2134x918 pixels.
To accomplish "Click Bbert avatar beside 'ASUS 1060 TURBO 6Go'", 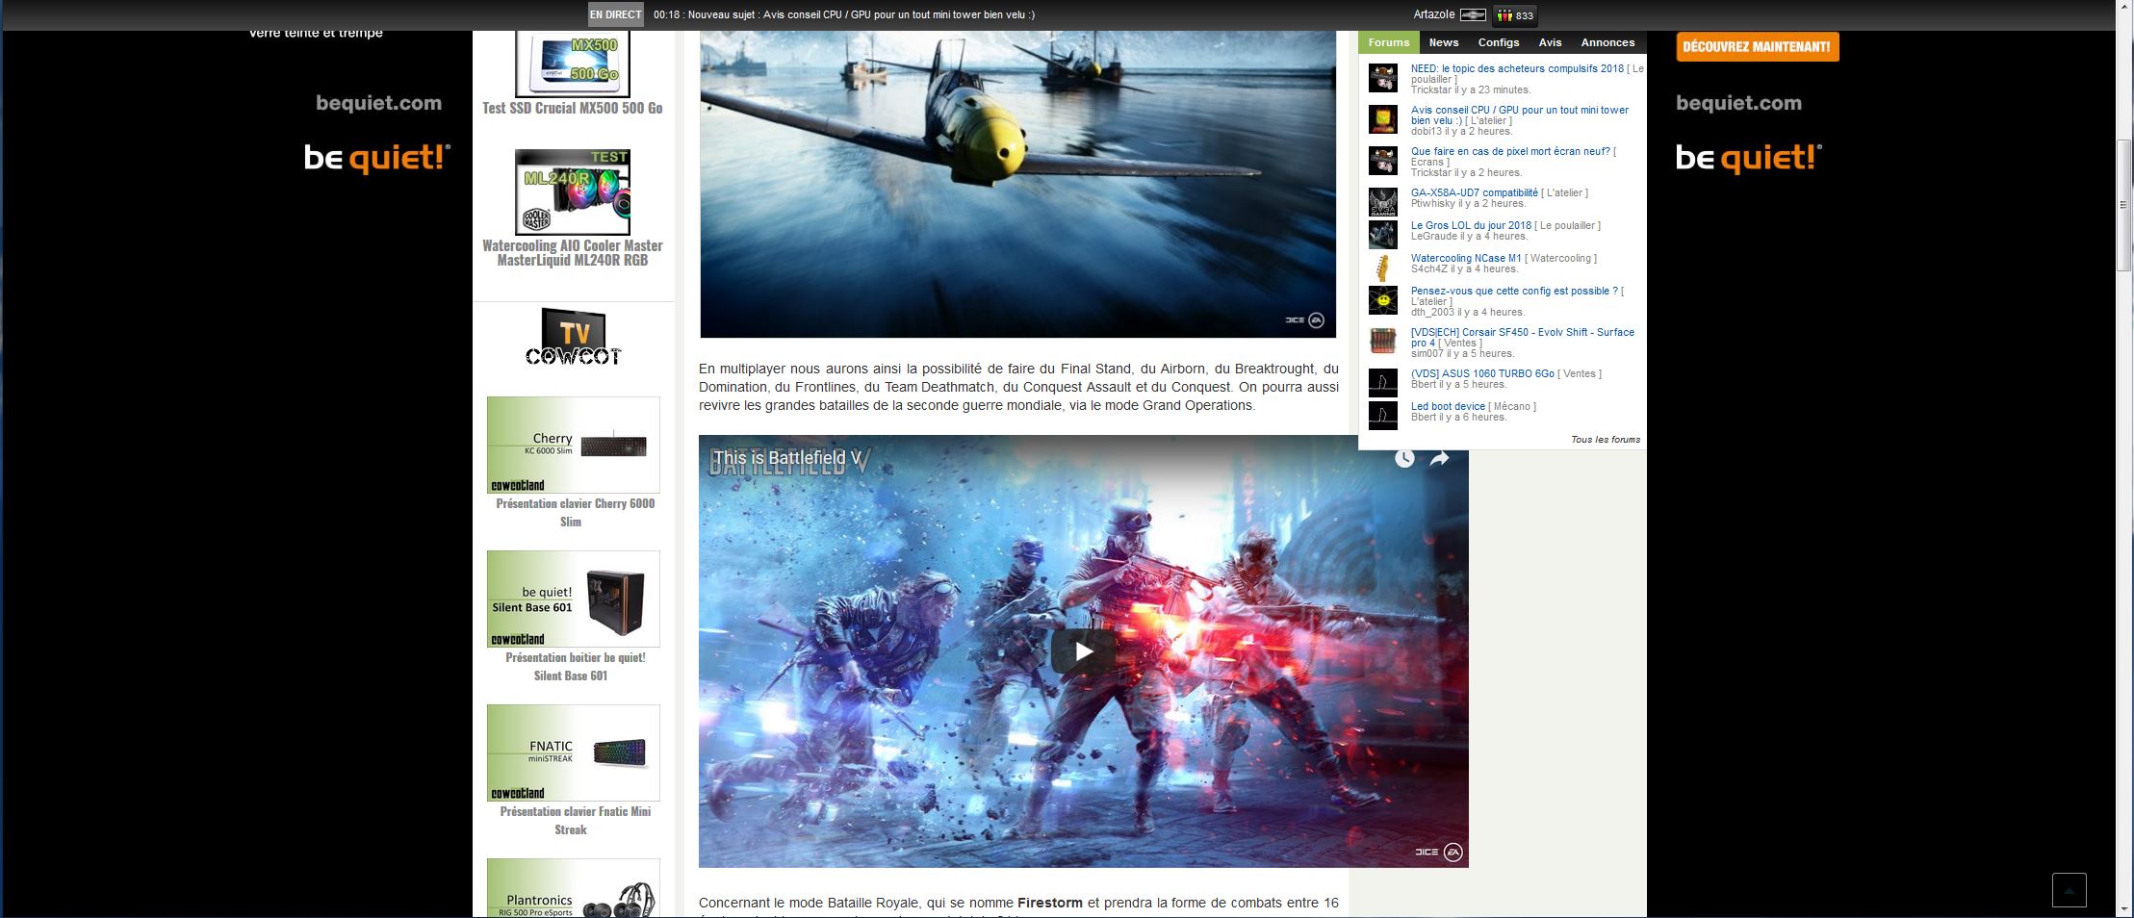I will [1383, 383].
